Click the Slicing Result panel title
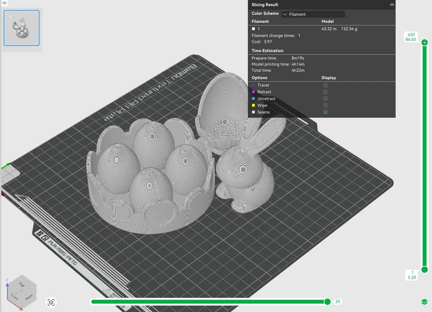The height and width of the screenshot is (312, 432). pyautogui.click(x=265, y=4)
